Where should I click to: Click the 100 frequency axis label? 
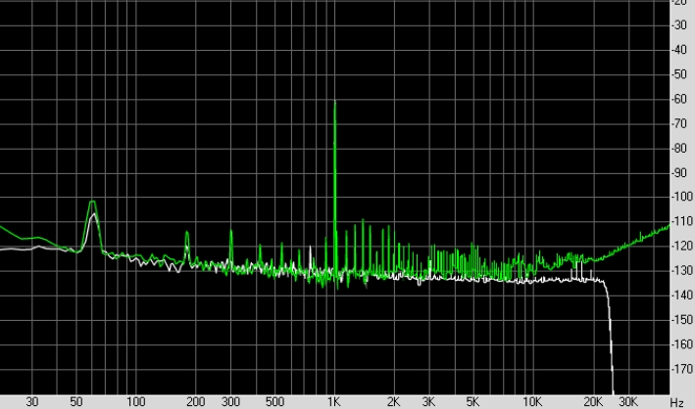(x=135, y=402)
